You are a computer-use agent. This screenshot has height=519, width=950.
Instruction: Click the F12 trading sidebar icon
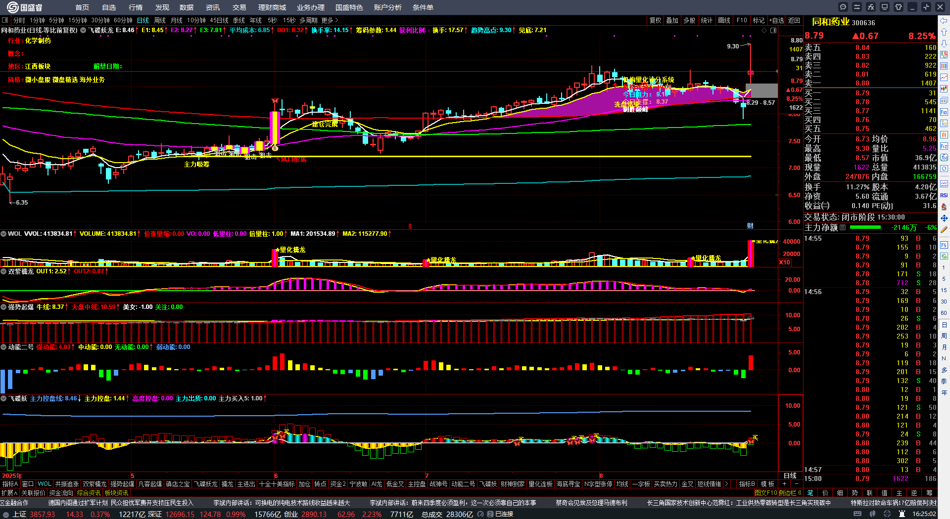[944, 146]
